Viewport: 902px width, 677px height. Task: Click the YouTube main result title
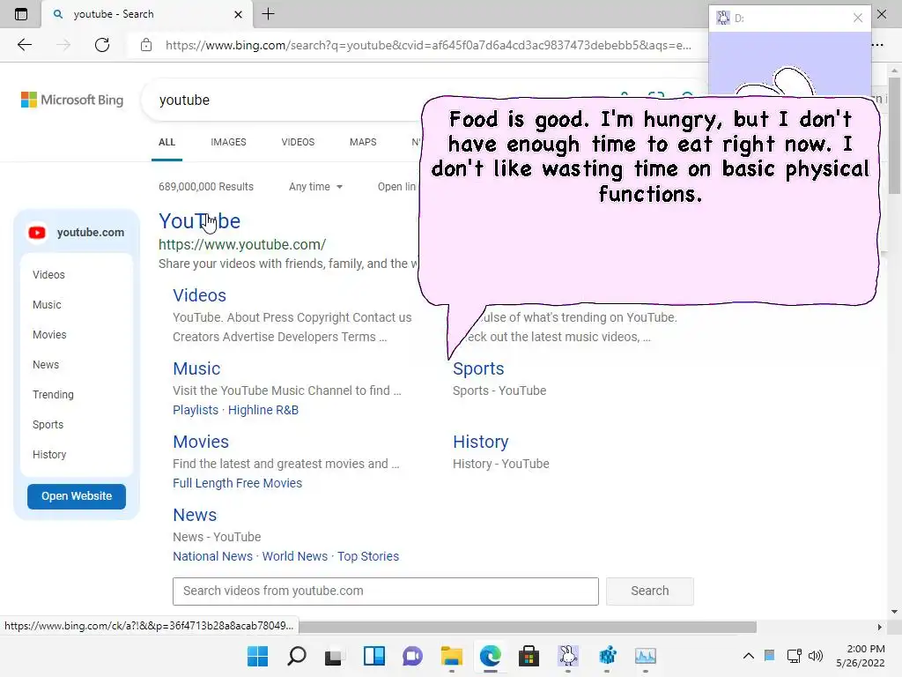(x=200, y=221)
